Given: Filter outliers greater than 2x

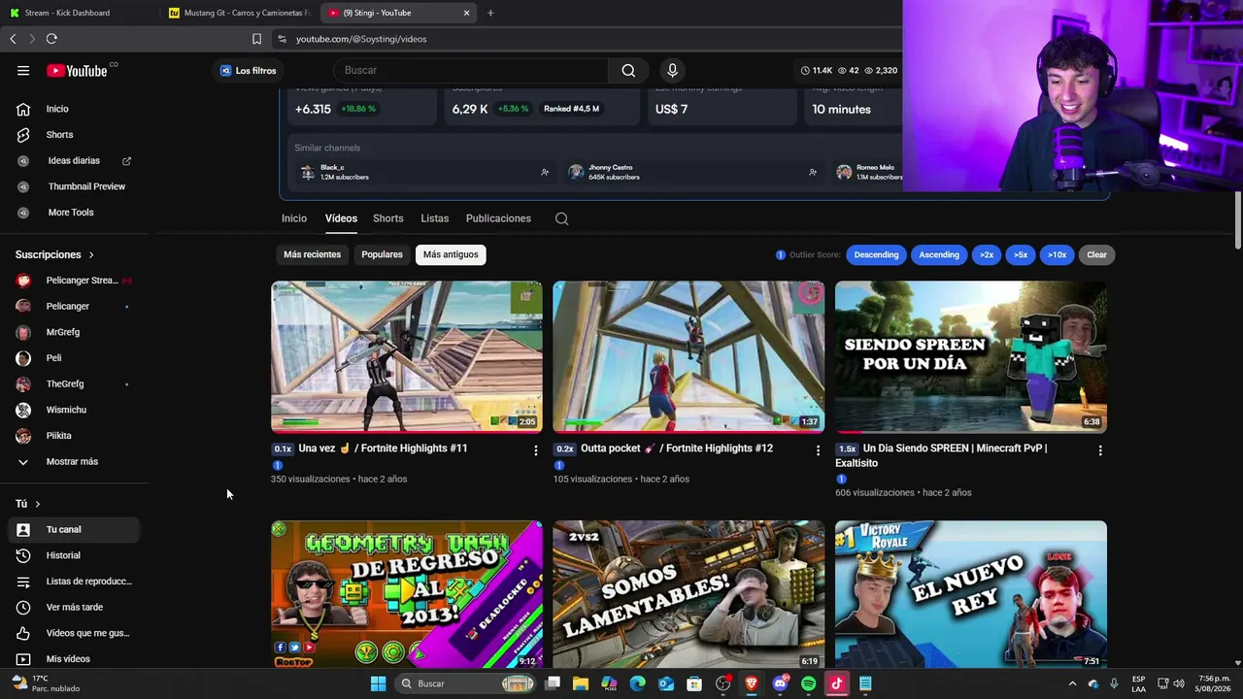Looking at the screenshot, I should coord(987,254).
